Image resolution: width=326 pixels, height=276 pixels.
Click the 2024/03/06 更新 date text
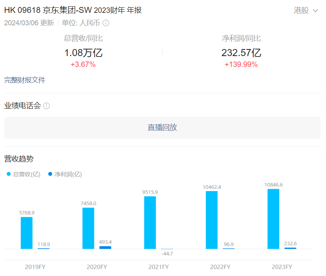[29, 23]
